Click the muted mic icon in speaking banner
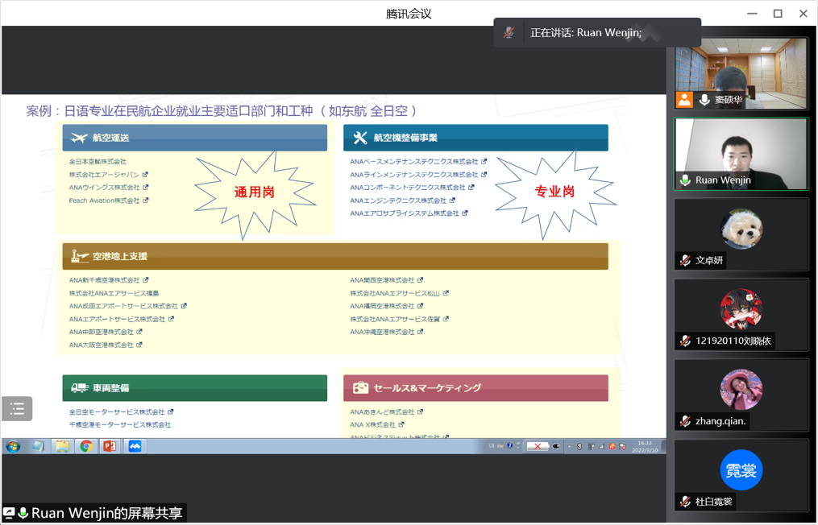 [509, 33]
